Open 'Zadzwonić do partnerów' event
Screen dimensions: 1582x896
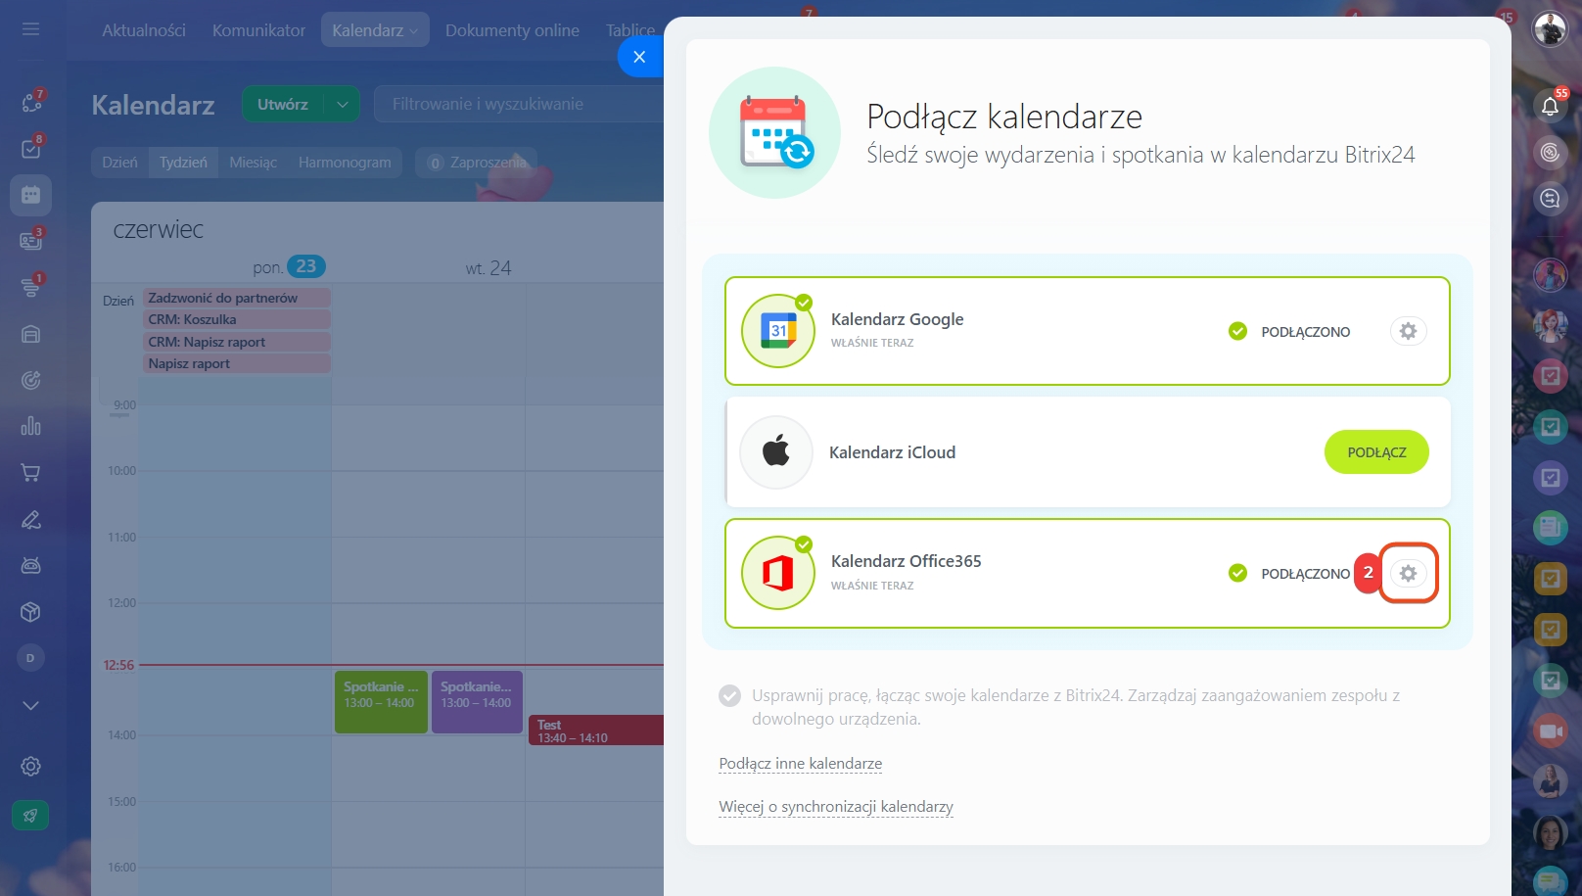(x=237, y=298)
